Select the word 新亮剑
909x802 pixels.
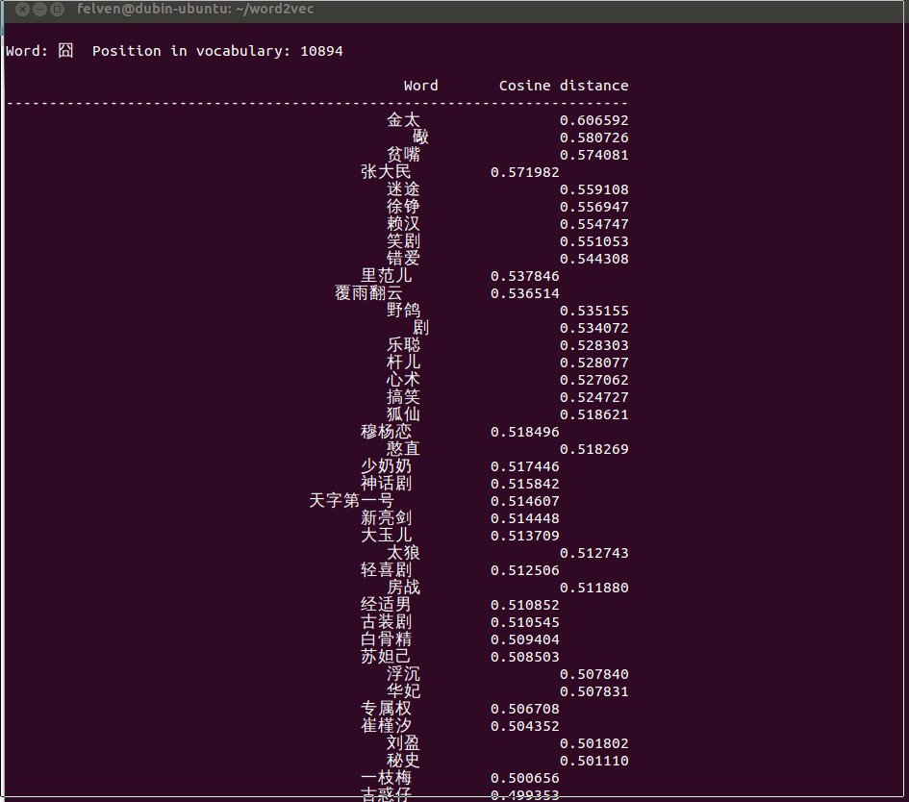(386, 518)
